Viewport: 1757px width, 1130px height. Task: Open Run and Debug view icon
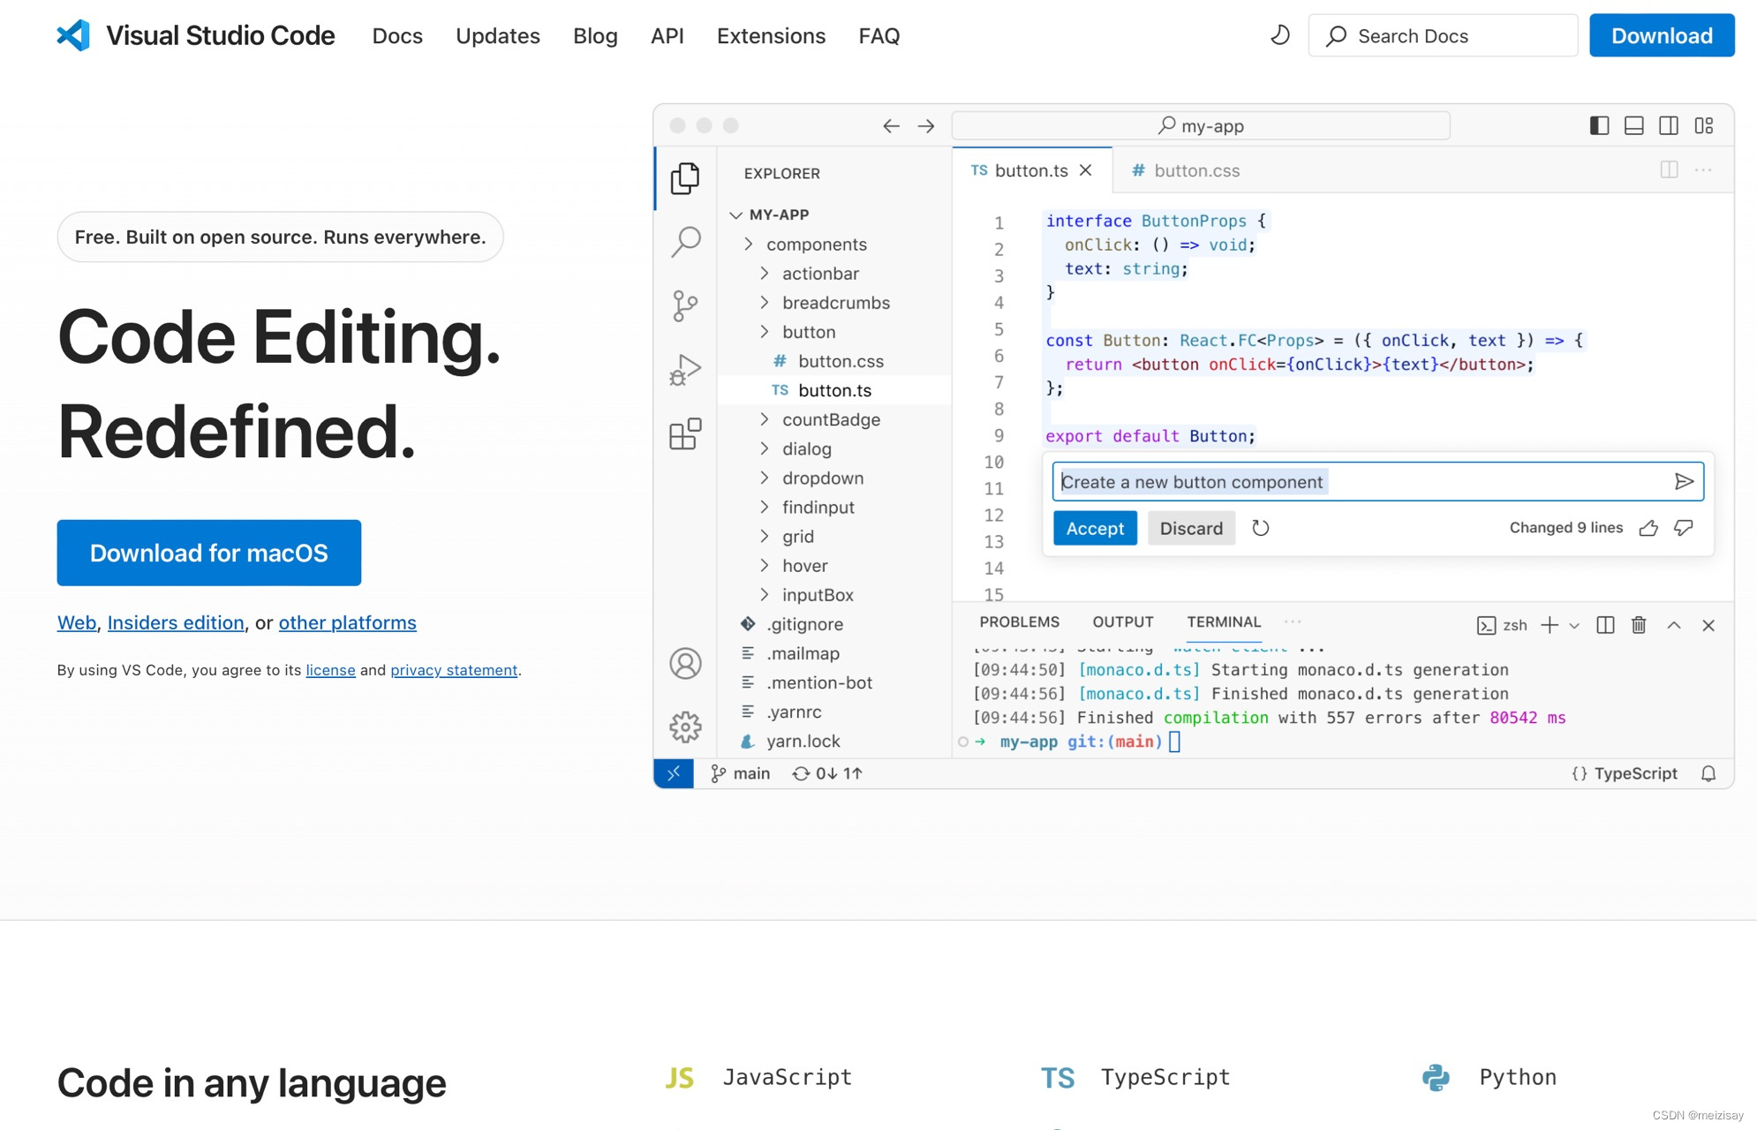click(685, 370)
